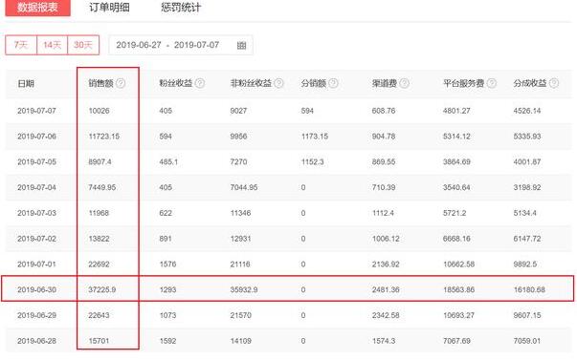The height and width of the screenshot is (360, 577).
Task: Click sales value 10026
Action: [x=99, y=111]
